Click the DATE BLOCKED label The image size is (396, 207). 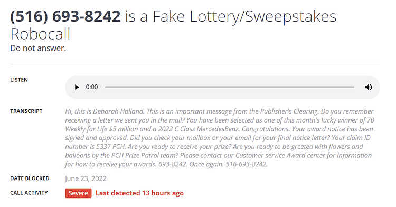[30, 178]
